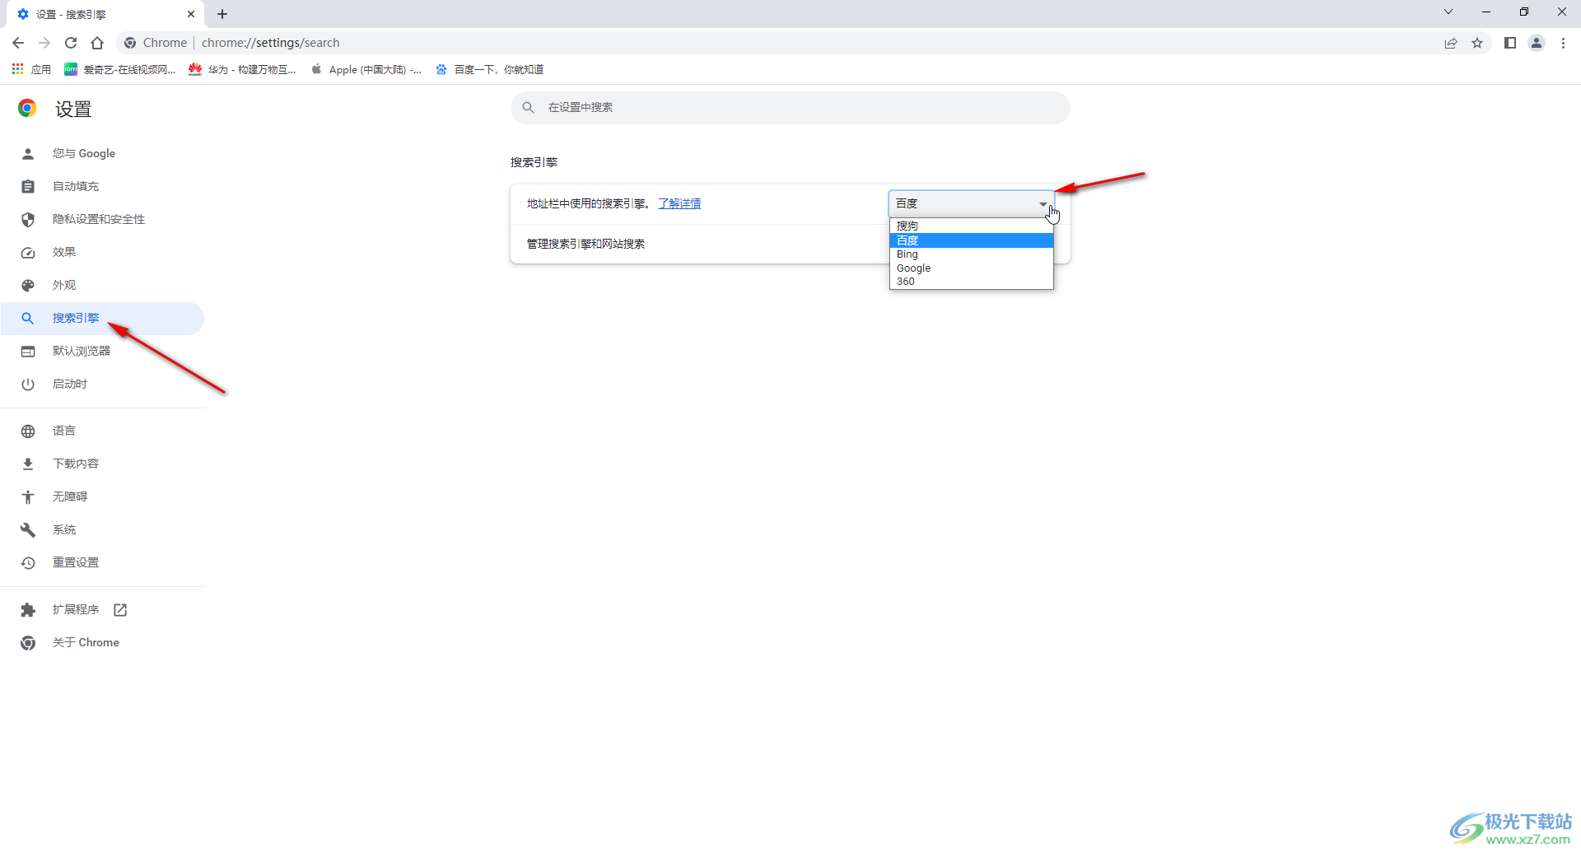This screenshot has width=1581, height=853.
Task: Reload the settings page
Action: pos(71,43)
